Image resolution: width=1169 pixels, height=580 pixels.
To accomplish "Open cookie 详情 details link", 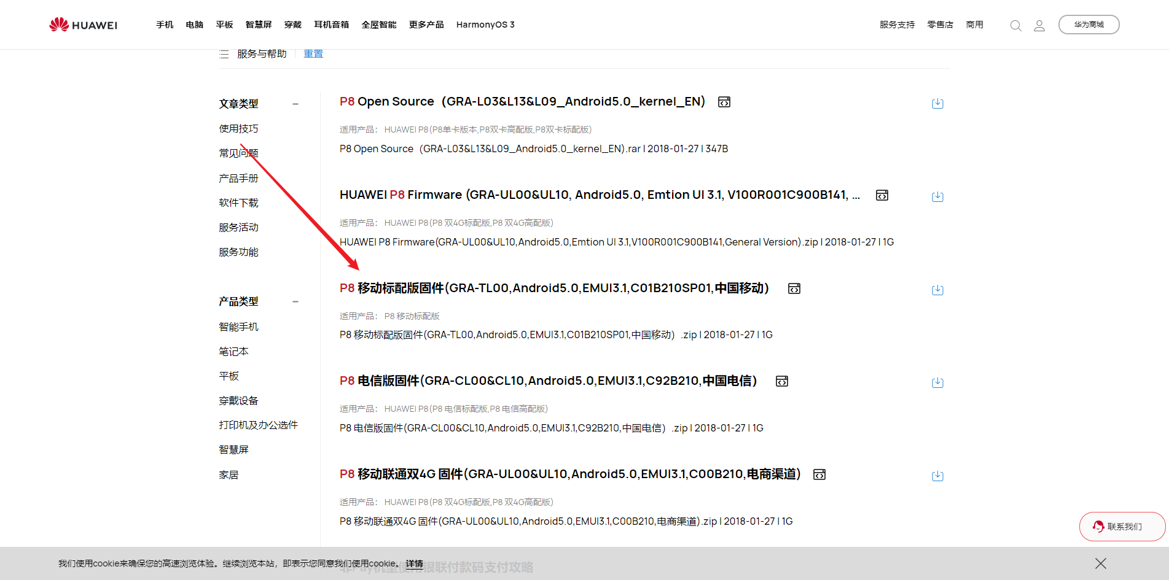I will coord(414,563).
